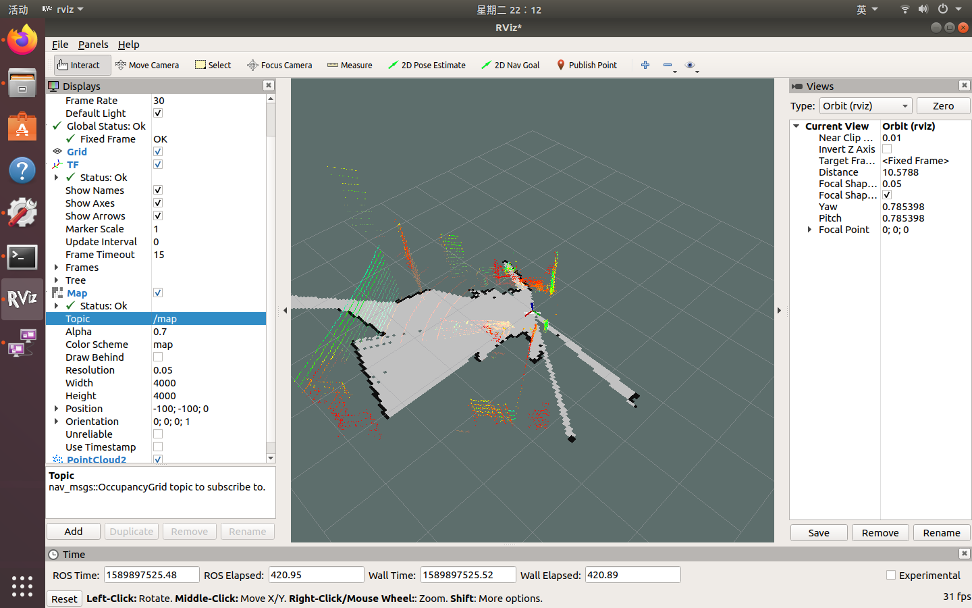Show applications grid in the dock
The image size is (972, 608).
22,586
